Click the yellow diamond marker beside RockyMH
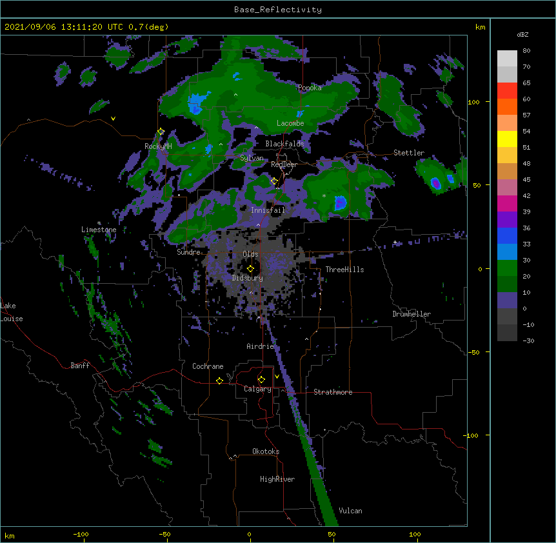The image size is (556, 543). (x=161, y=132)
